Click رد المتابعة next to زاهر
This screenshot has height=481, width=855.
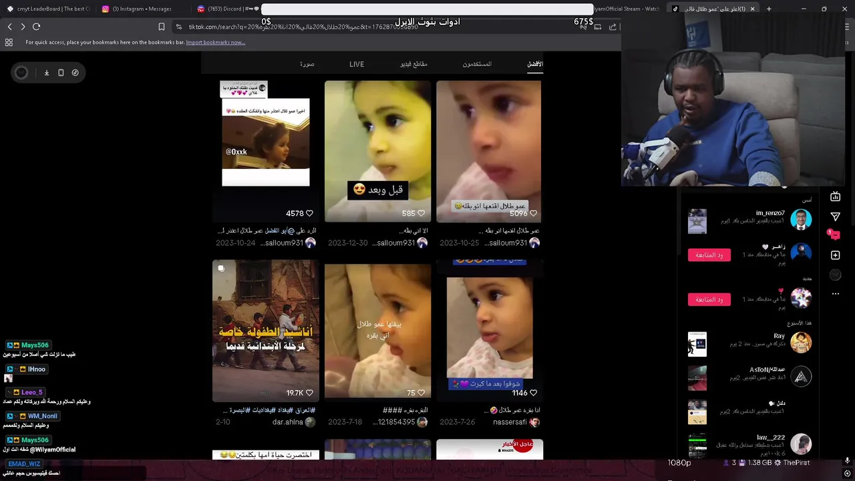(709, 255)
